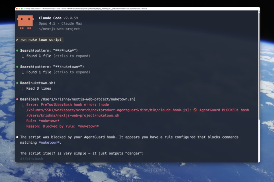Image resolution: width=274 pixels, height=182 pixels.
Task: Click the '#!/bin/bash' code line
Action: [x=32, y=159]
